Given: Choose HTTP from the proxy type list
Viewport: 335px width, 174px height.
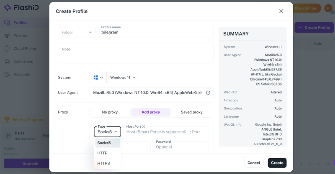Looking at the screenshot, I should coord(103,153).
